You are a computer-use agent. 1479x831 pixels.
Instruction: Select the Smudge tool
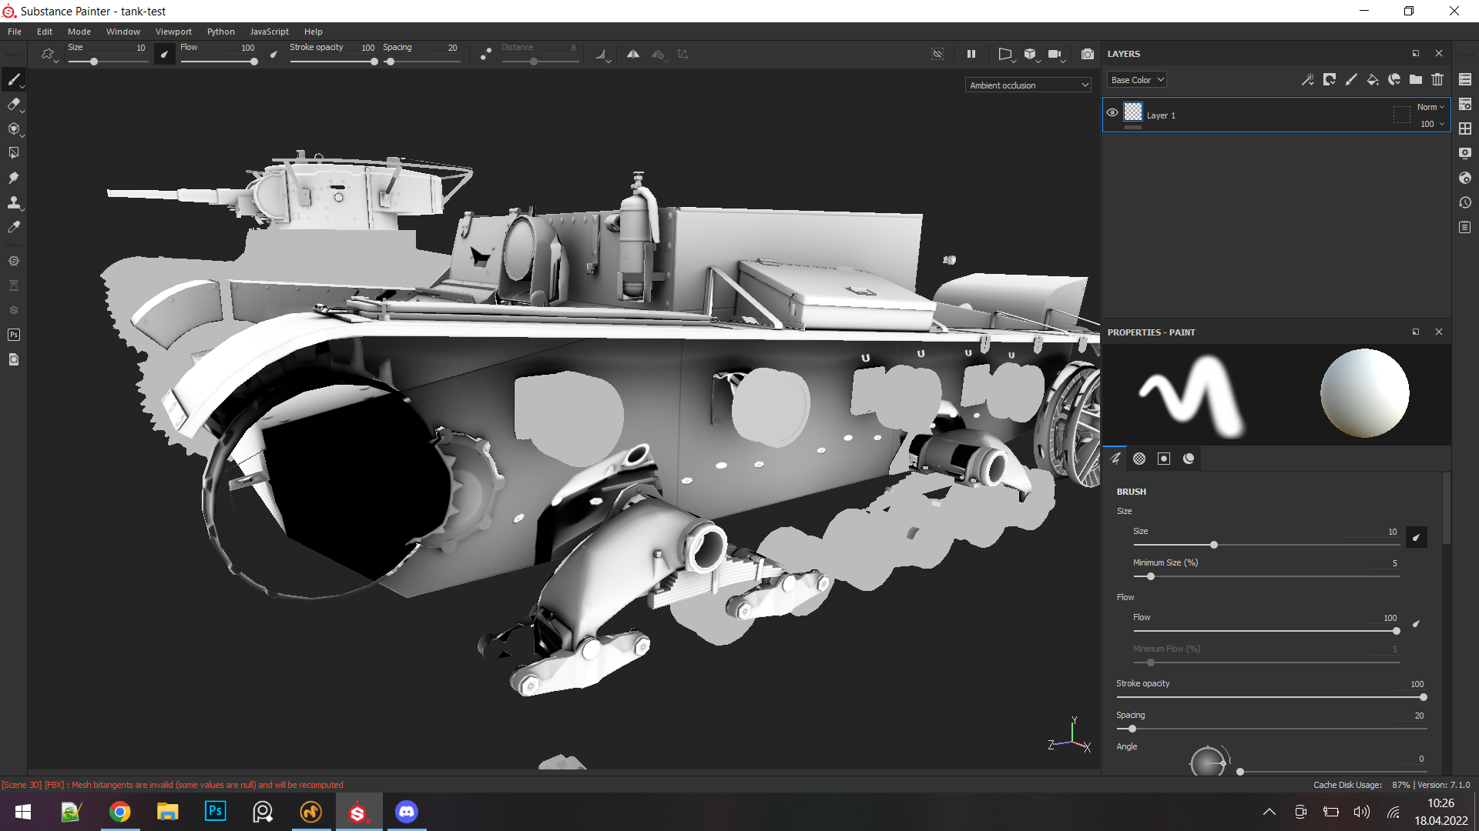14,178
